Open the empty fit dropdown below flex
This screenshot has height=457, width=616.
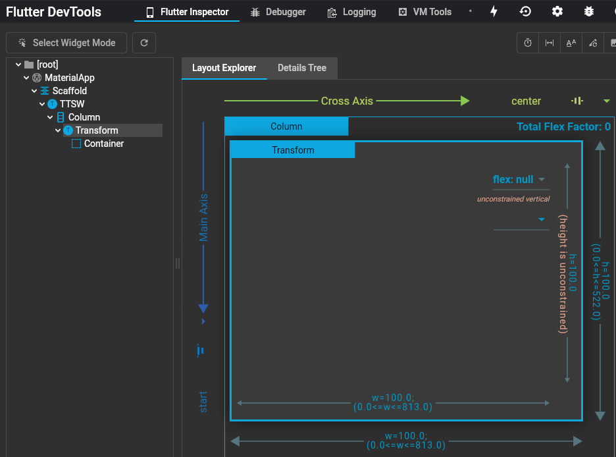click(x=521, y=220)
